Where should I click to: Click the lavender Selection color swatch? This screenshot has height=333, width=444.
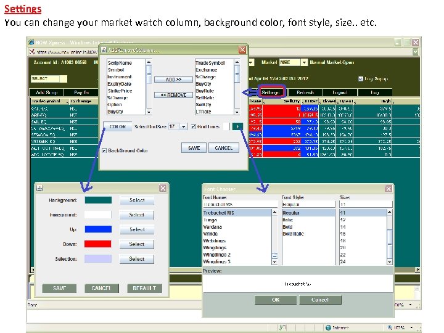click(x=98, y=259)
